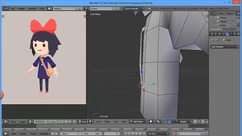This screenshot has width=242, height=136.
Task: Open the timeline Marker menu
Action: coord(23,134)
